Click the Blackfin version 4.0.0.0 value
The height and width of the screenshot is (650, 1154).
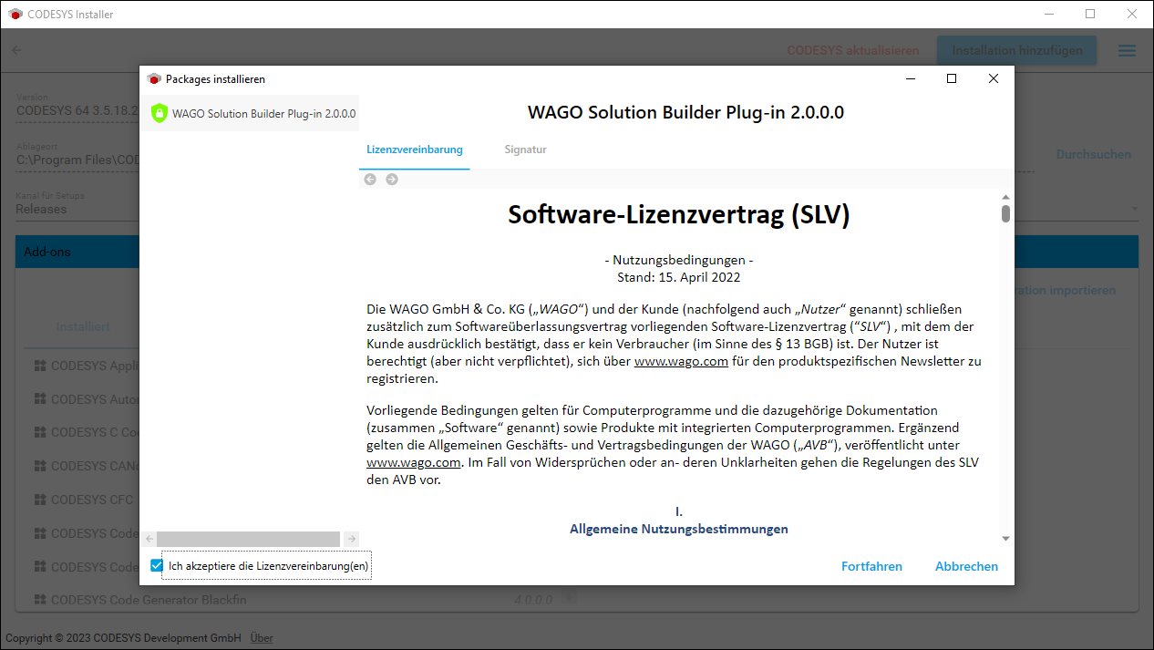point(533,600)
